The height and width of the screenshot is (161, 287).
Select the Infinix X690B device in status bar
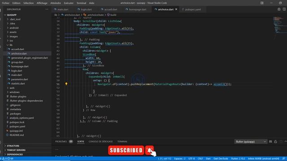pyautogui.click(x=264, y=159)
